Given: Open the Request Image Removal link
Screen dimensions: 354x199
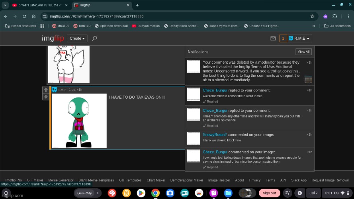Looking at the screenshot, I should click(x=330, y=180).
